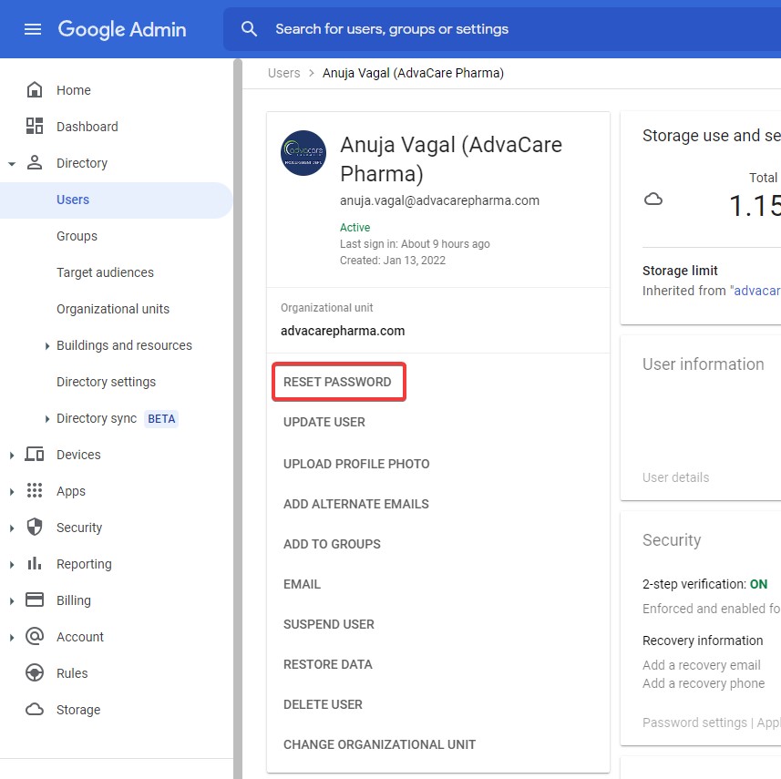Viewport: 781px width, 779px height.
Task: Click the cloud icon in storage card
Action: point(653,200)
